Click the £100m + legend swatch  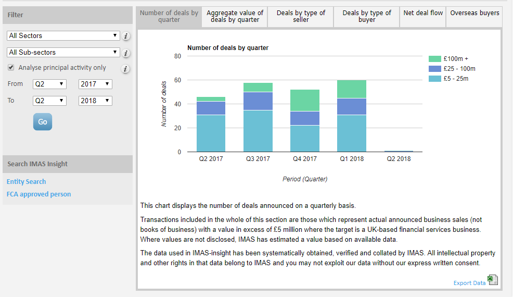pyautogui.click(x=434, y=59)
